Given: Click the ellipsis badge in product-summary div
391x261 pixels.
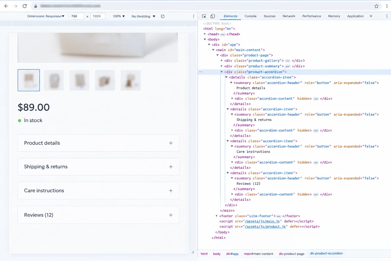Looking at the screenshot, I should (288, 67).
